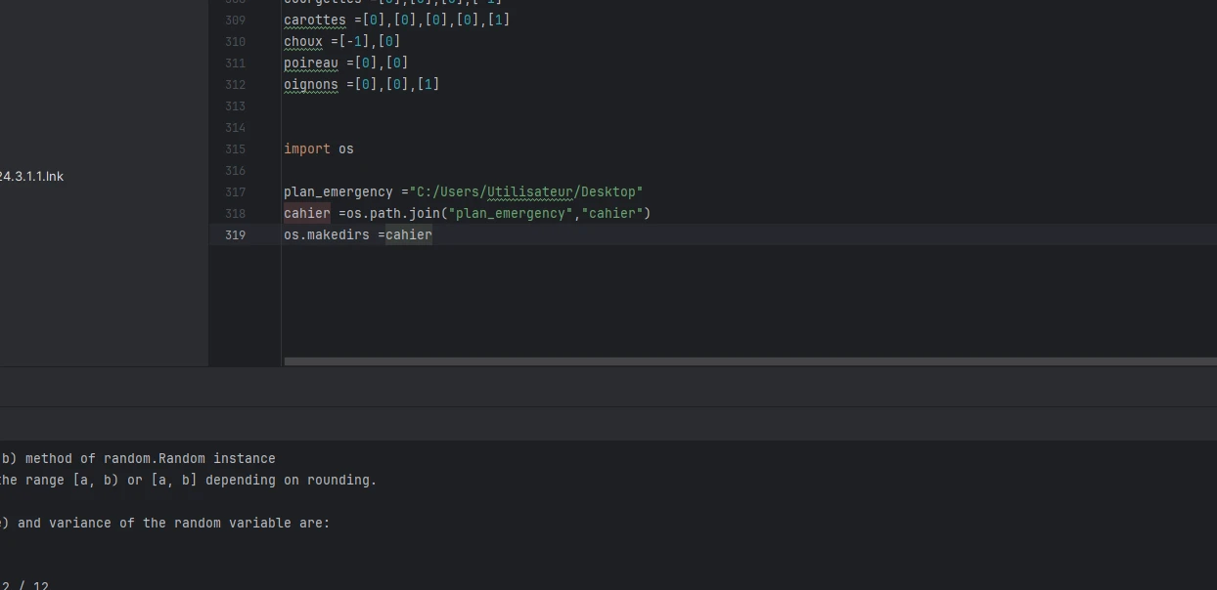This screenshot has height=590, width=1217.
Task: Click line number 309 in the gutter
Action: tap(235, 21)
